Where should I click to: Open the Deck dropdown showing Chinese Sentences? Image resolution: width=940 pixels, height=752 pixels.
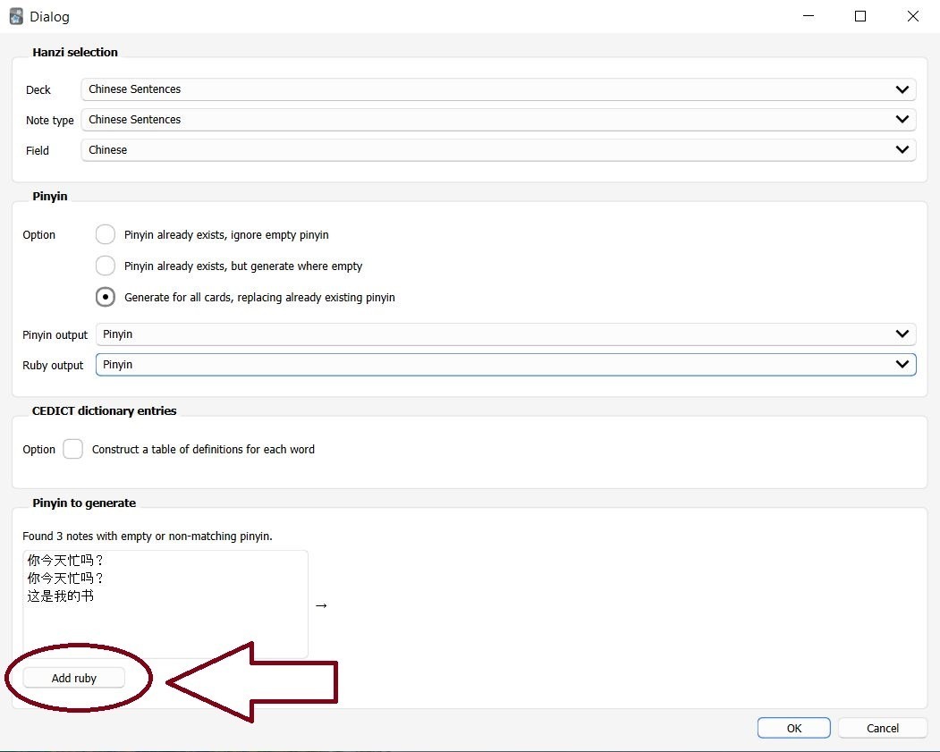[498, 89]
